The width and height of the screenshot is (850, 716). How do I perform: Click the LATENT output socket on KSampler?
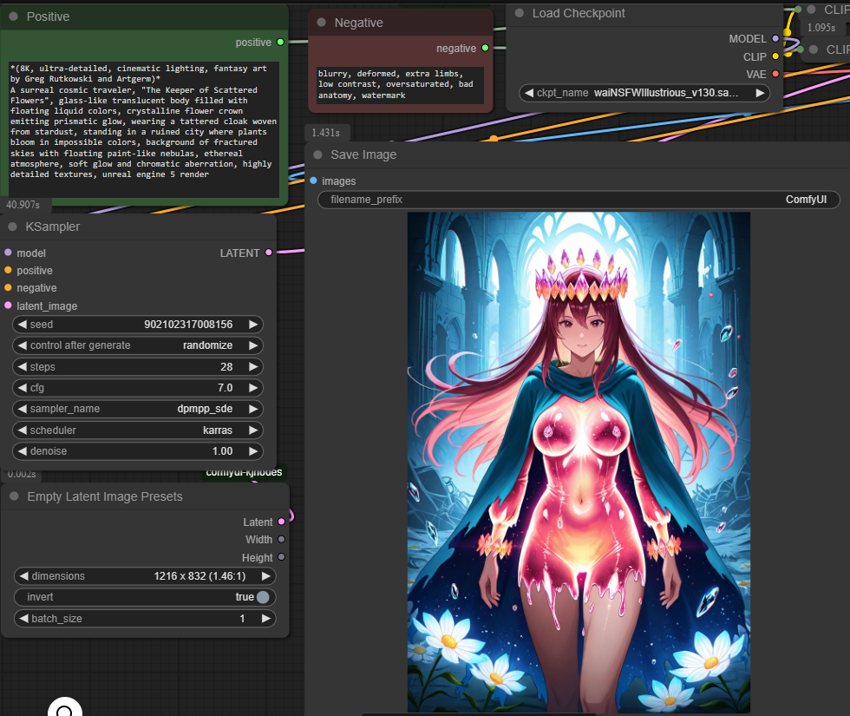(x=268, y=253)
